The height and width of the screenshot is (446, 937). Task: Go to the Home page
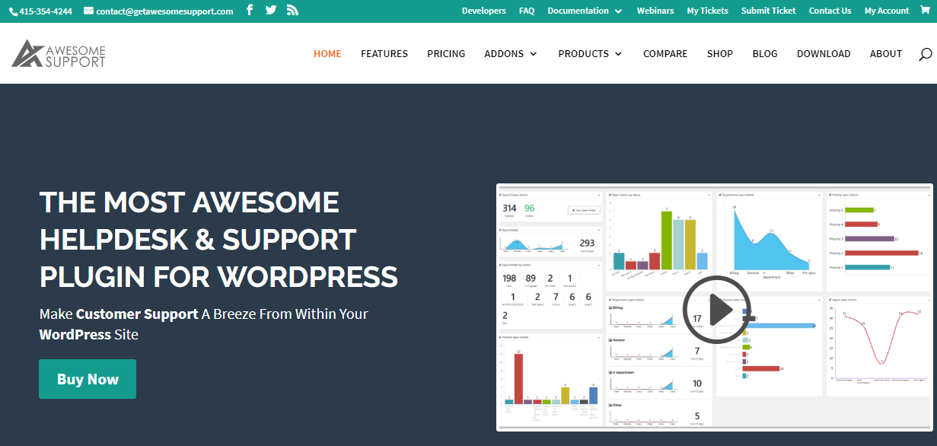click(x=327, y=53)
